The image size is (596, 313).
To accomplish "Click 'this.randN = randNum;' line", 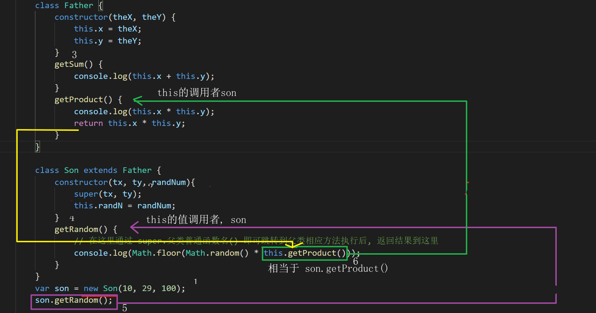I will click(x=125, y=206).
